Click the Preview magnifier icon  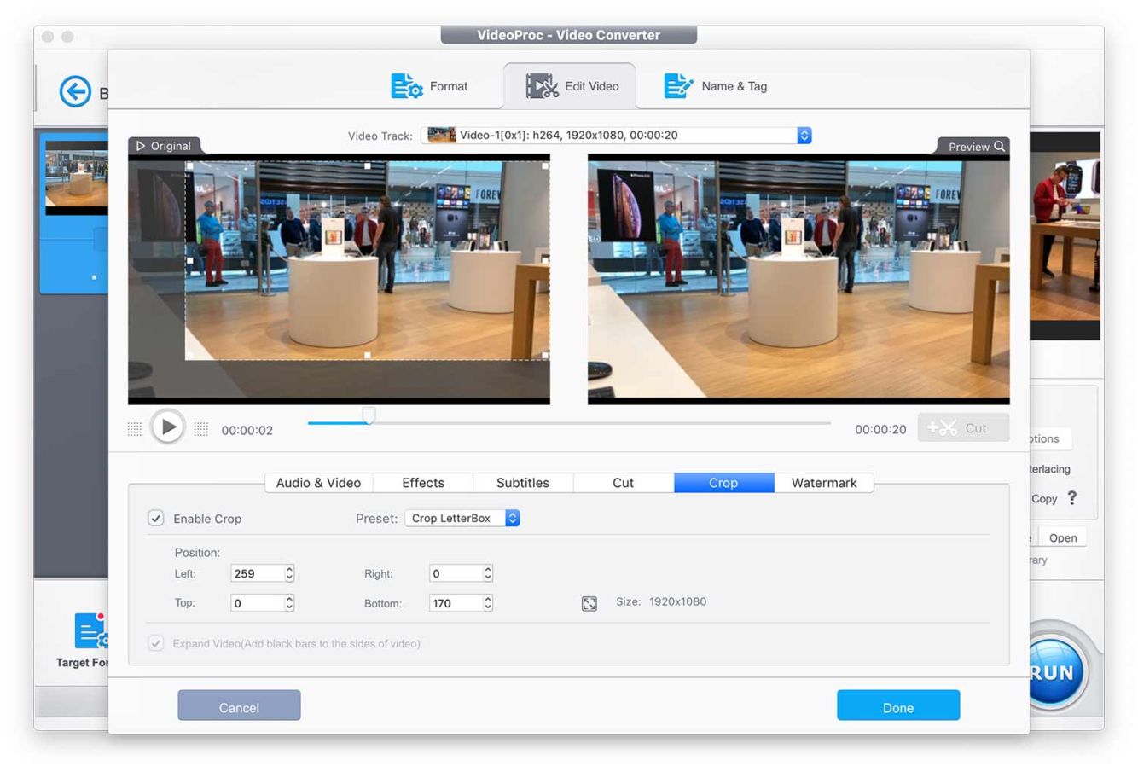(x=999, y=147)
